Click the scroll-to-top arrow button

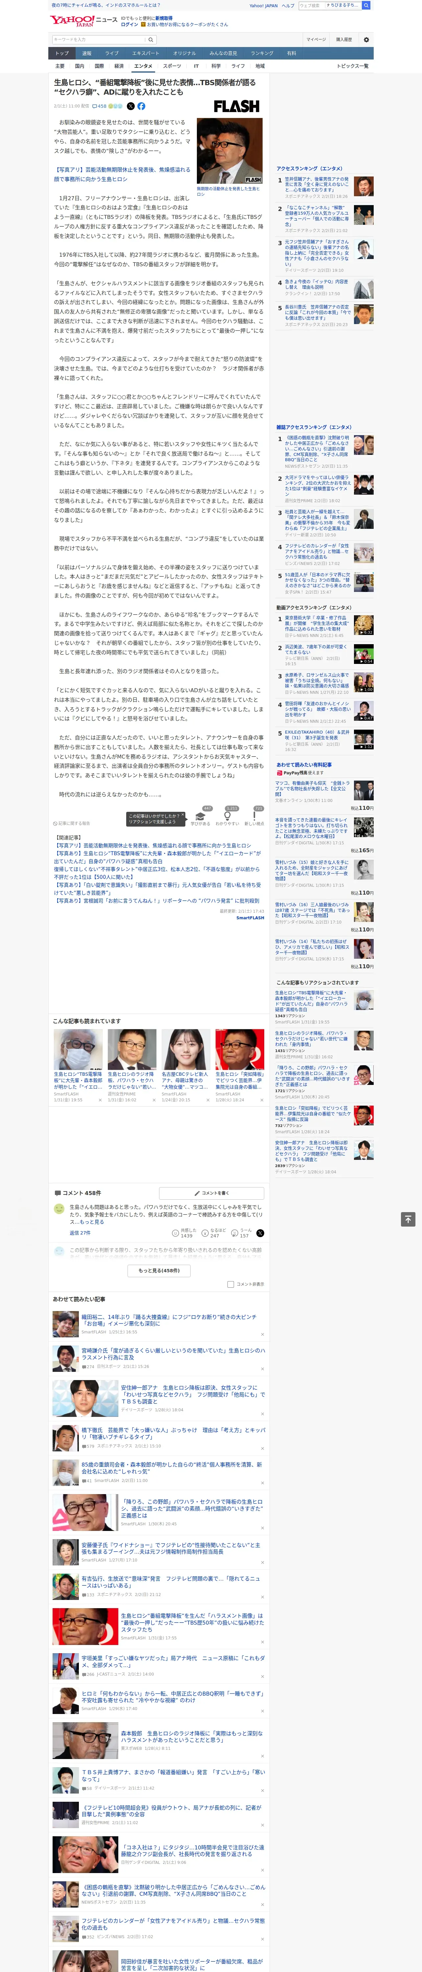coord(408,1219)
